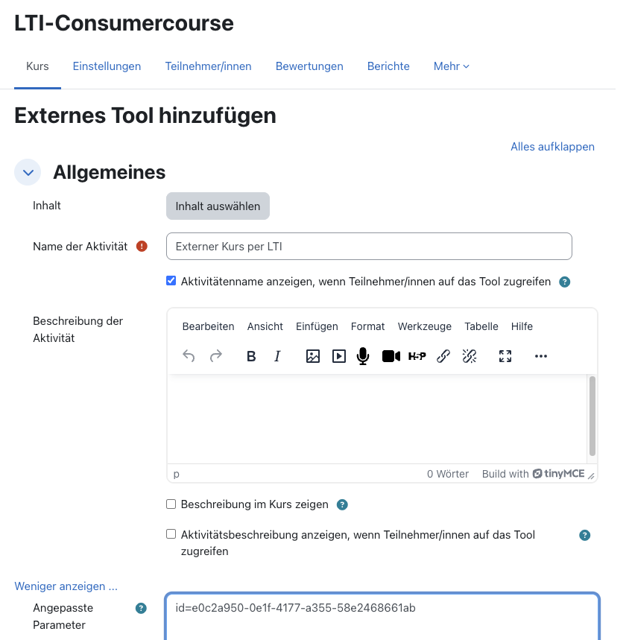
Task: Open the Tabelle editor menu
Action: 481,326
